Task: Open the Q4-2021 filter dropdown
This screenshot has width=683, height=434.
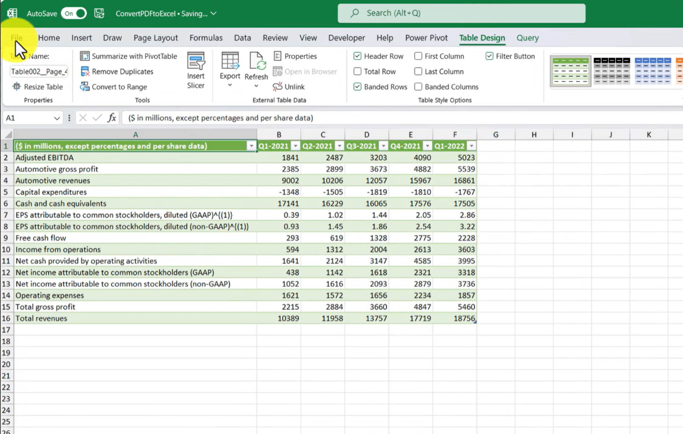Action: coord(427,146)
